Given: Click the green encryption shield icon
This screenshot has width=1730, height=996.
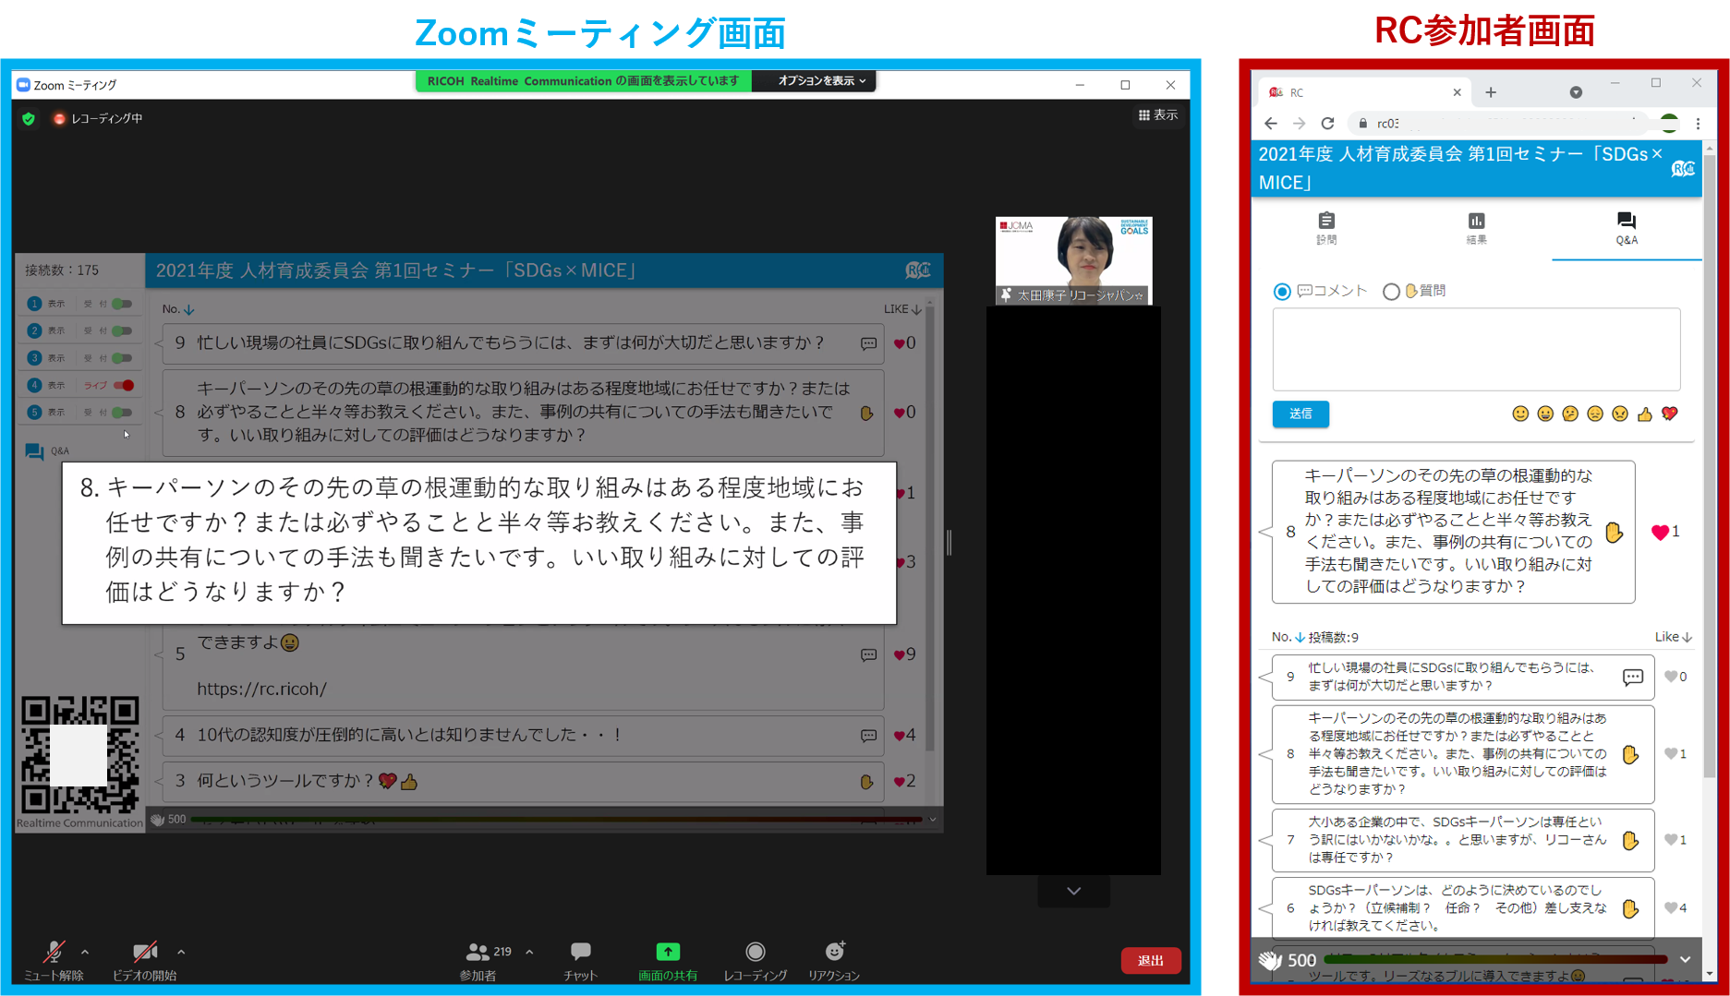Looking at the screenshot, I should click(29, 118).
